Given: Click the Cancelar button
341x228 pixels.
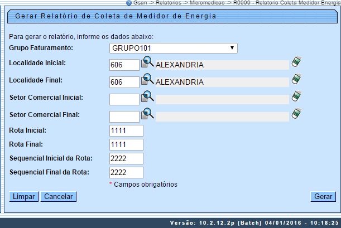Looking at the screenshot, I should click(x=59, y=197).
